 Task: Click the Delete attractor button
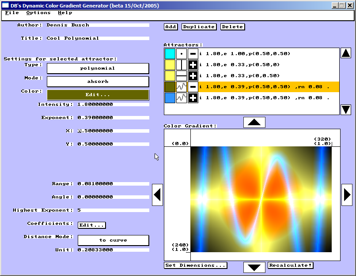pos(232,27)
